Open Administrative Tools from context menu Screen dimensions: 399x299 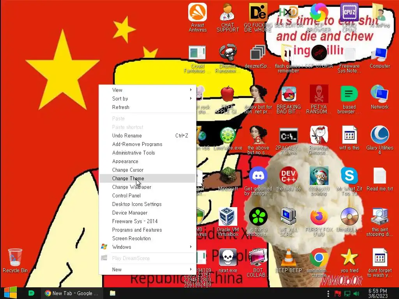coord(147,153)
